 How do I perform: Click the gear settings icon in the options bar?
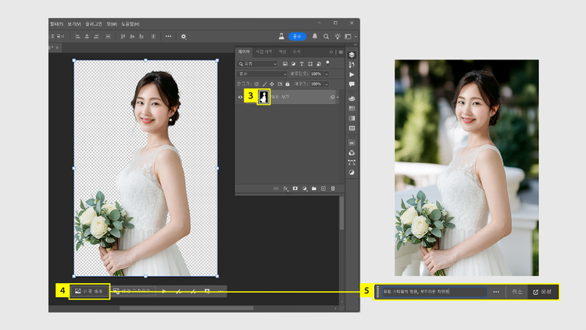pos(184,36)
